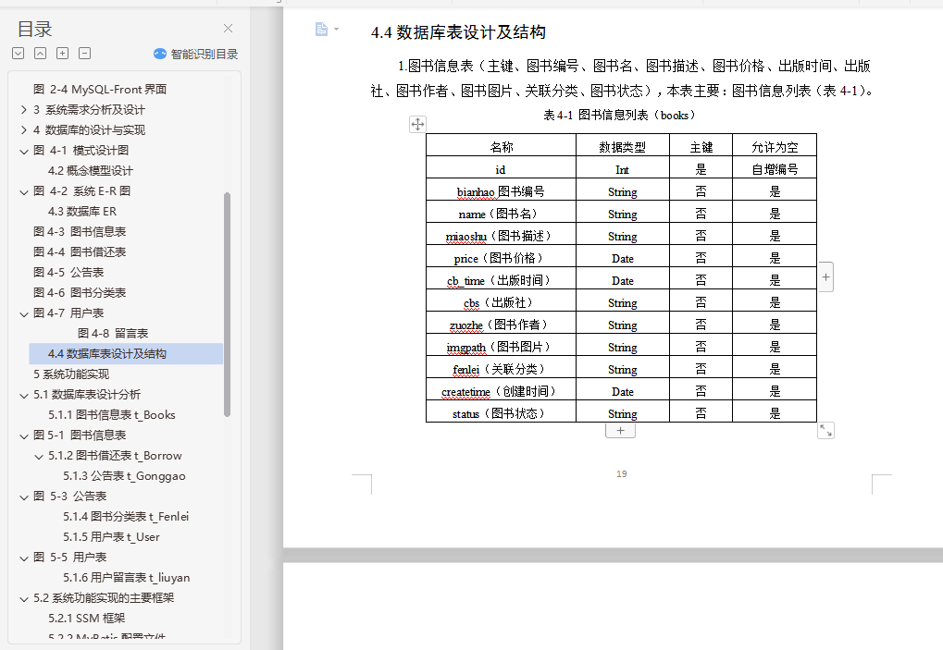The height and width of the screenshot is (650, 943).
Task: Click the table caption 表 4-1 图书信息列表
Action: tap(619, 116)
